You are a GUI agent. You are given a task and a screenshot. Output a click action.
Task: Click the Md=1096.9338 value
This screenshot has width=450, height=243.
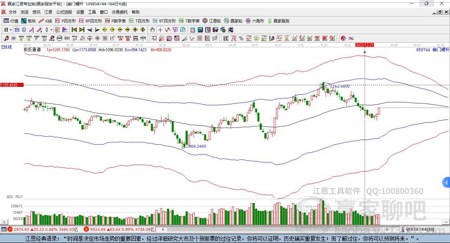(x=111, y=50)
